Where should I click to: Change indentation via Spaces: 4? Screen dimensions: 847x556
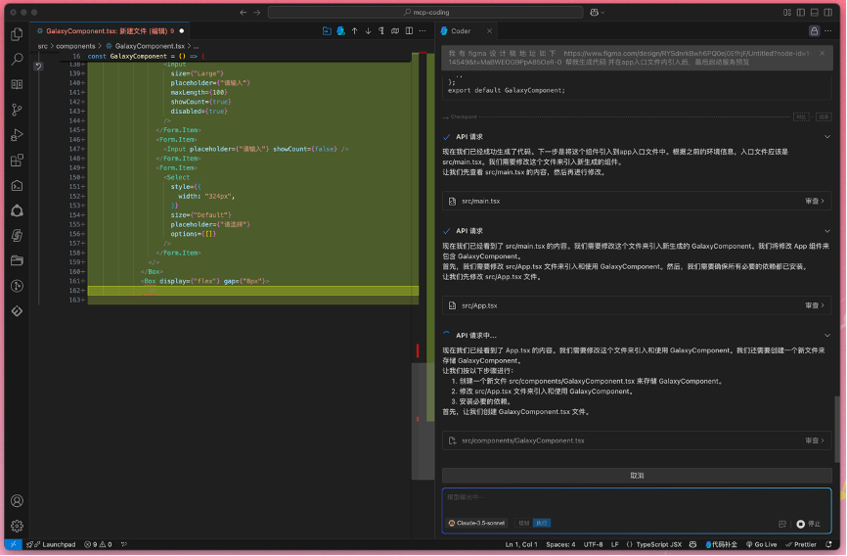[560, 544]
